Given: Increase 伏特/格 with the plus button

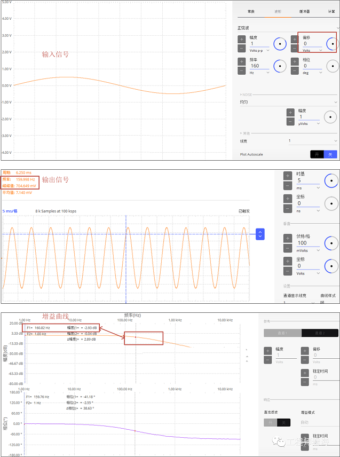Looking at the screenshot, I should [288, 239].
